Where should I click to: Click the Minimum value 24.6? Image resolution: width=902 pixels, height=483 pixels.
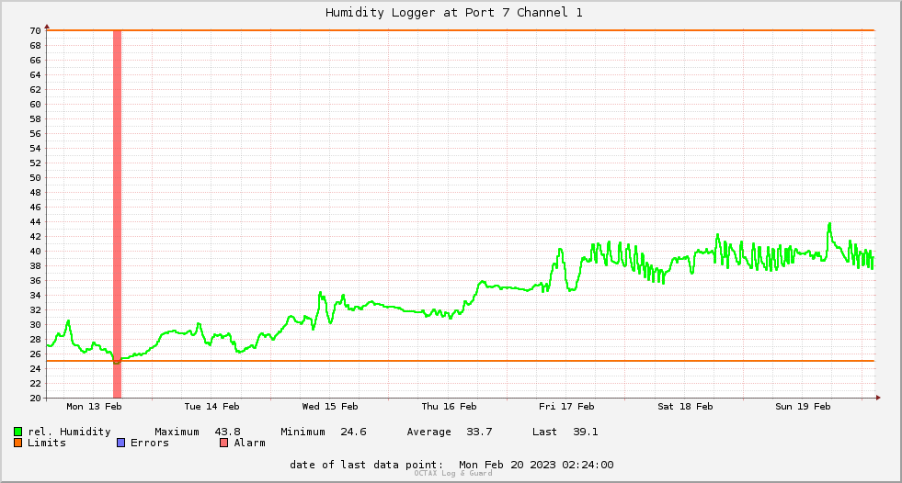tap(353, 432)
